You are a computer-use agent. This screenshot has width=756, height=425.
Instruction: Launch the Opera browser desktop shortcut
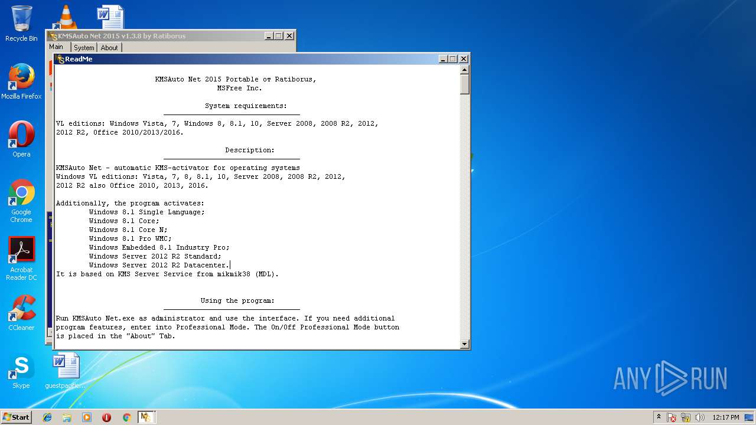21,139
